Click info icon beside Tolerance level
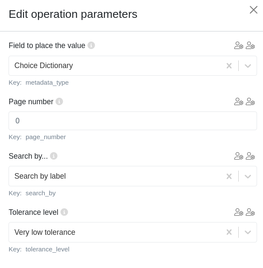Viewport: 263px width, 268px height. coord(64,212)
